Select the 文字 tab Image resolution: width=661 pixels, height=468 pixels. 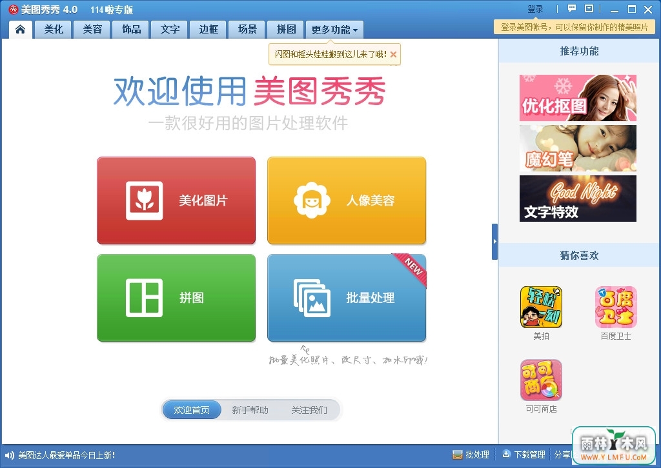click(x=170, y=30)
